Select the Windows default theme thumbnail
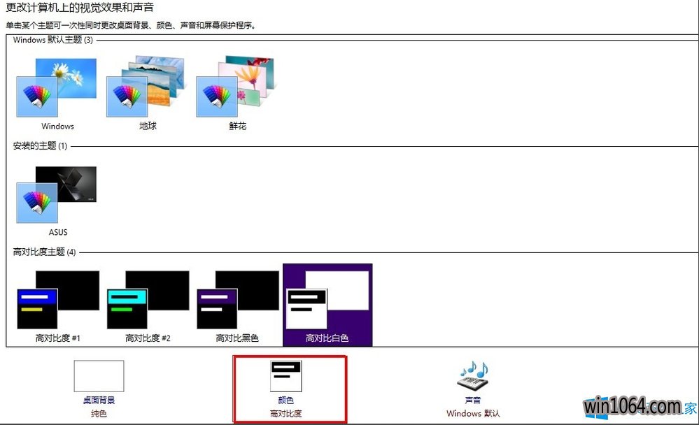The width and height of the screenshot is (699, 425). point(57,88)
